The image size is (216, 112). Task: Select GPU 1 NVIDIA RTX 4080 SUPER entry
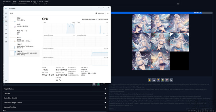(x=24, y=53)
